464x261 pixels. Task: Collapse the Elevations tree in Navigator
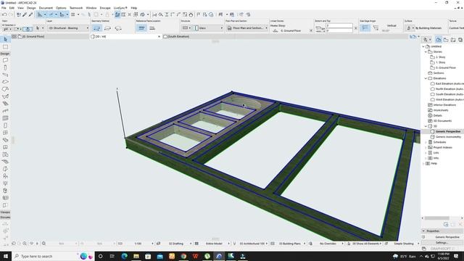pos(426,78)
